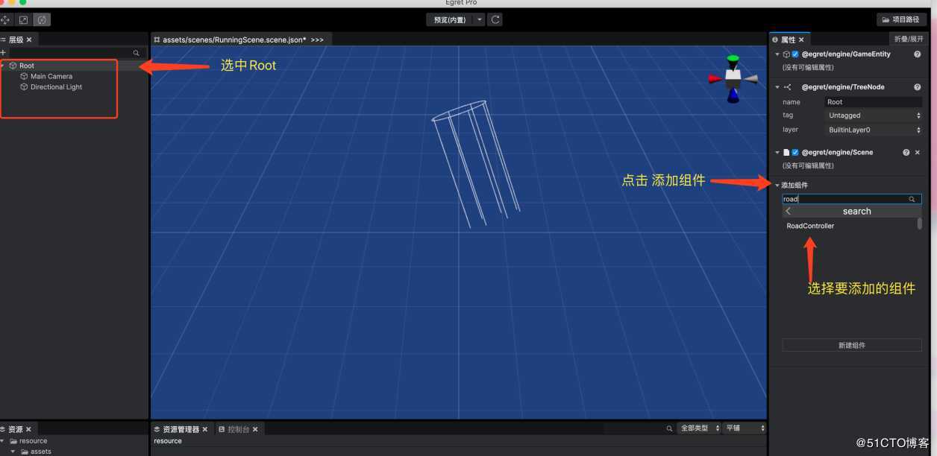Viewport: 937px width, 456px height.
Task: Click the 折叠/展开 collapse/expand button
Action: click(909, 39)
